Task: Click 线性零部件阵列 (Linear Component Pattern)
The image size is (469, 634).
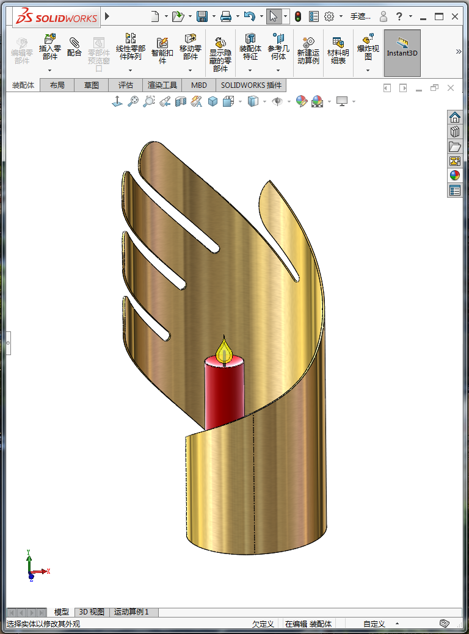Action: (130, 48)
